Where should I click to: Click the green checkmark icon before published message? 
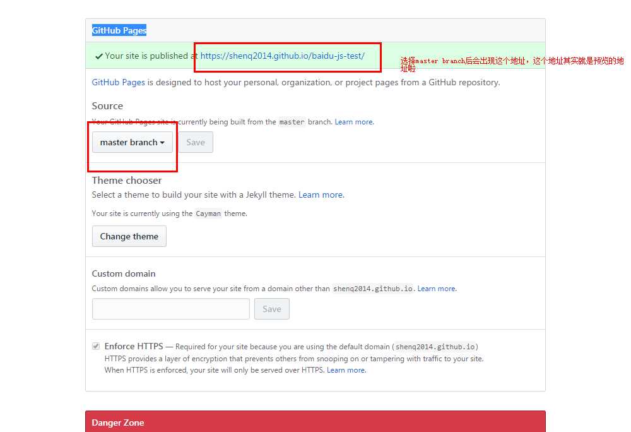[99, 56]
